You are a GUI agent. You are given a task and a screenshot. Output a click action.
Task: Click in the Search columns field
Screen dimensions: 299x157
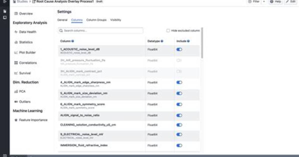pos(101,30)
